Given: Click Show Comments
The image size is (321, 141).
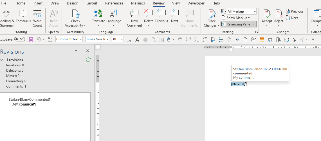Looking at the screenshot, I should click(x=190, y=18).
